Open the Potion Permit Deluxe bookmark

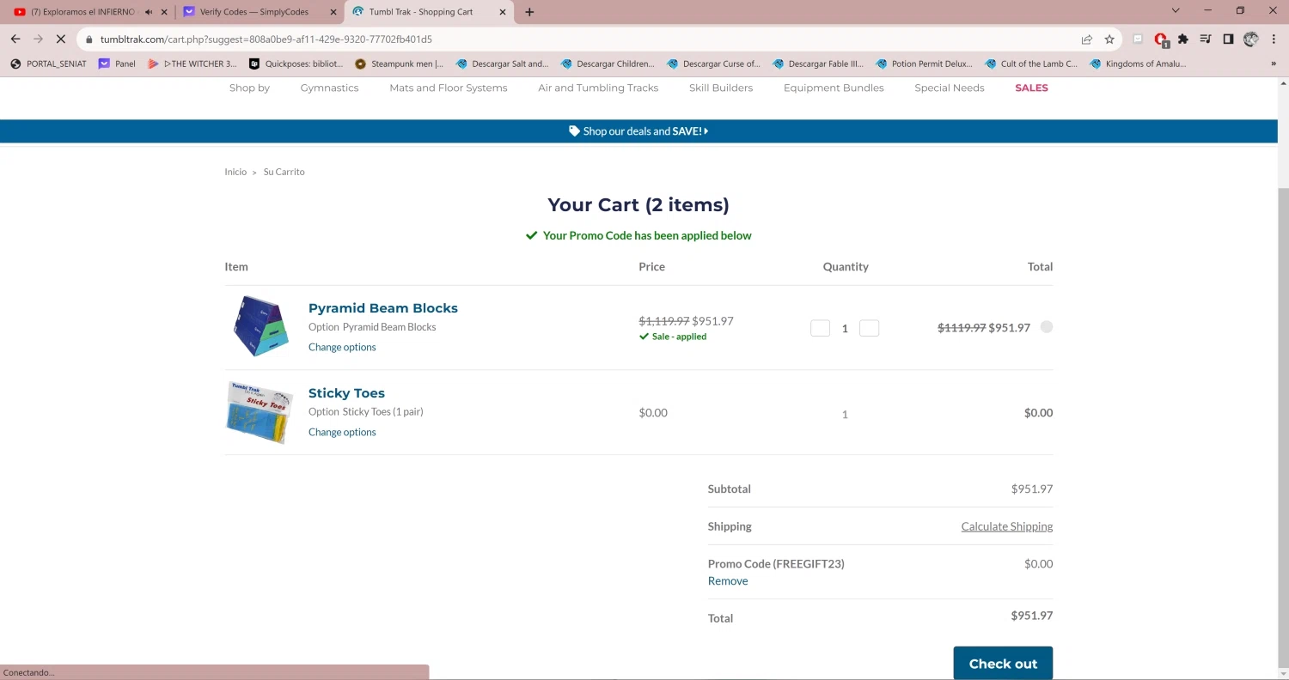point(925,64)
